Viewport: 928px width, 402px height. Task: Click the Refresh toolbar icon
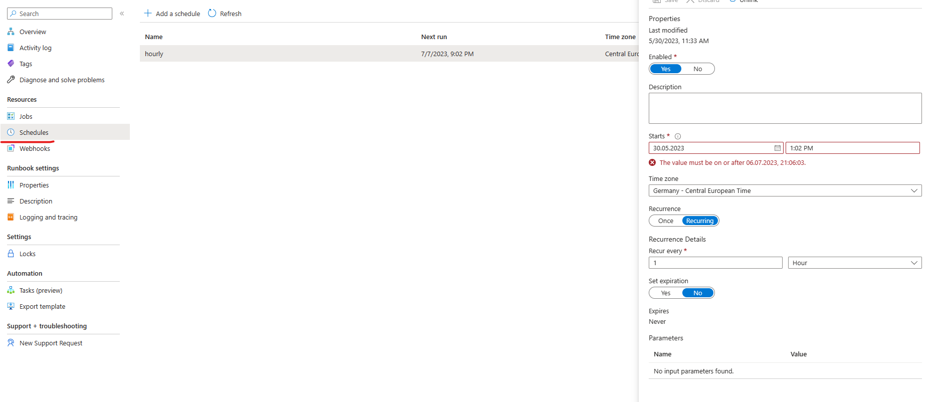coord(212,13)
